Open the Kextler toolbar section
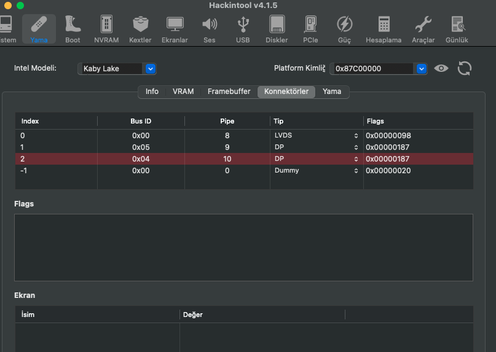Image resolution: width=496 pixels, height=352 pixels. tap(140, 29)
